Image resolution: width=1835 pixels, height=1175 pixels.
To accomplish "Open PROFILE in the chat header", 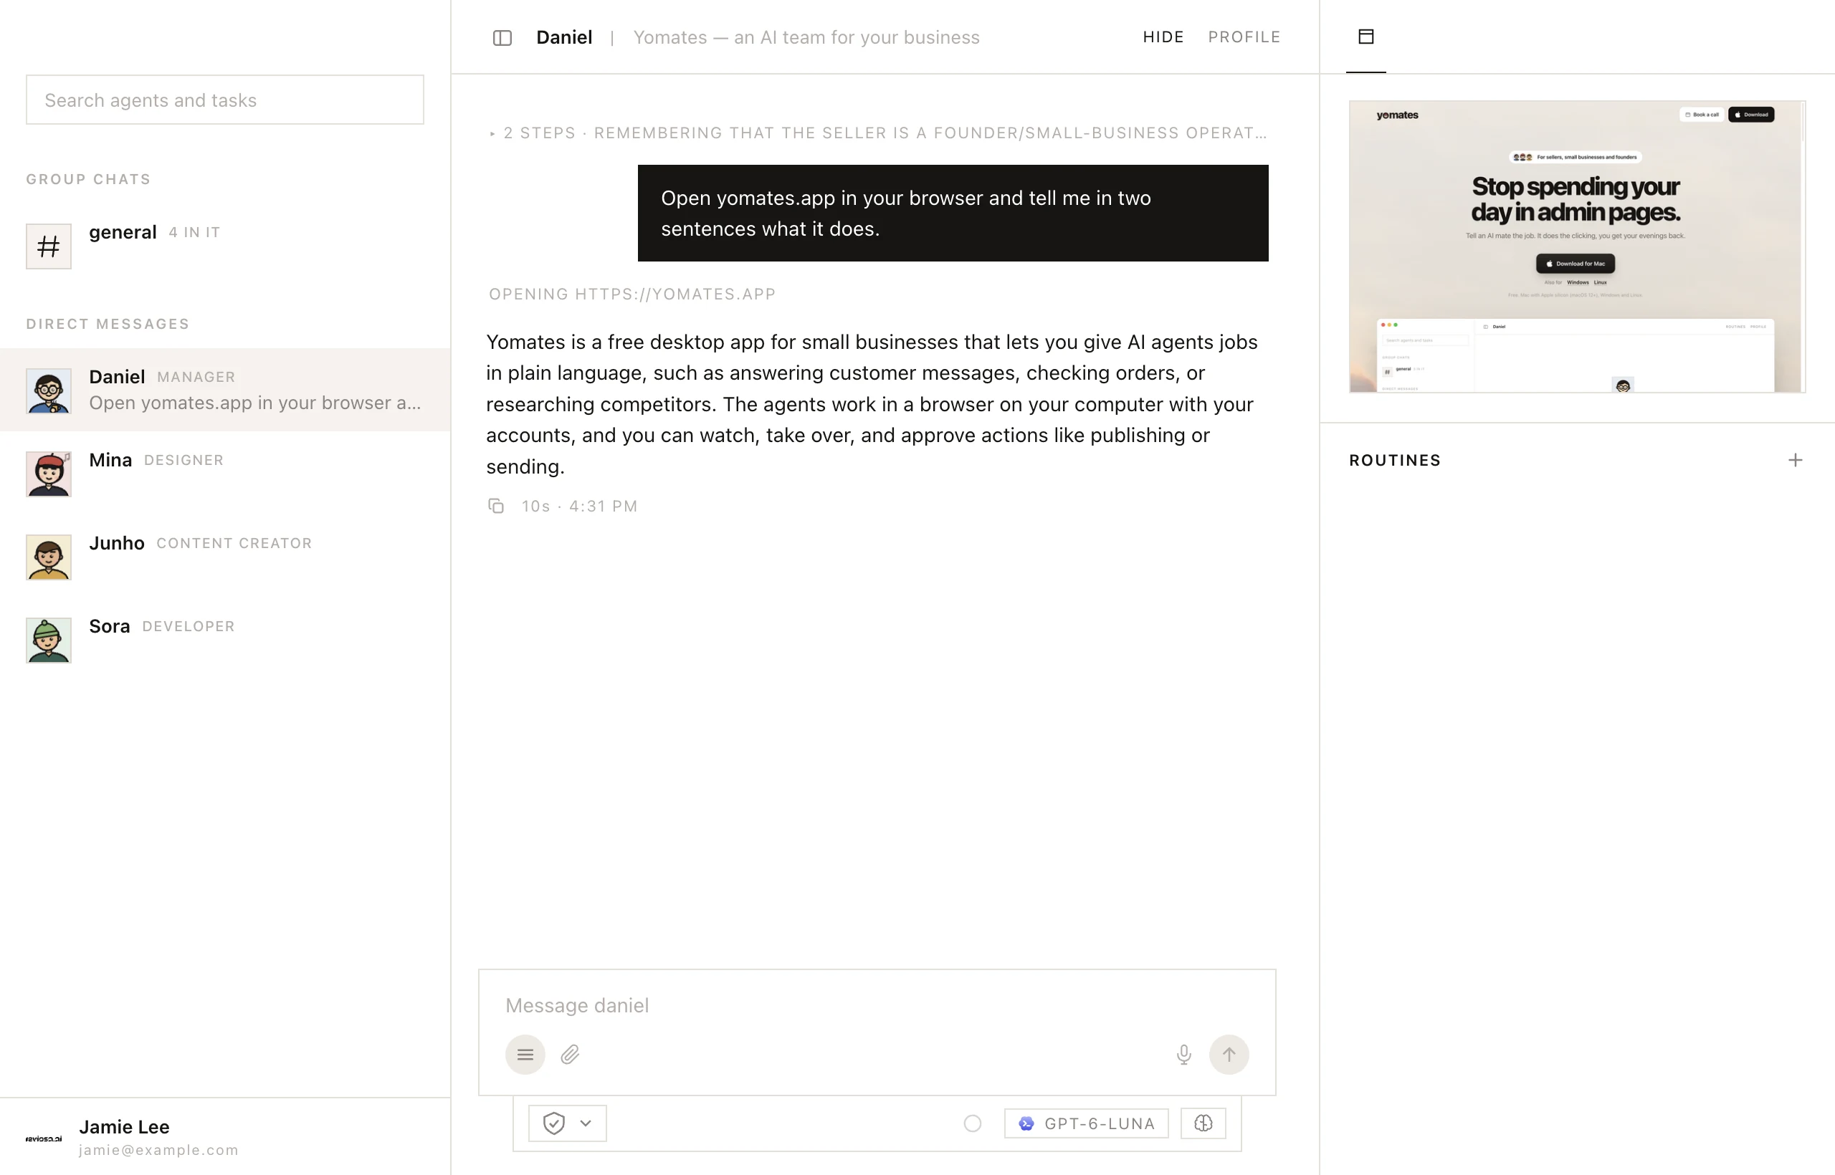I will coord(1244,37).
